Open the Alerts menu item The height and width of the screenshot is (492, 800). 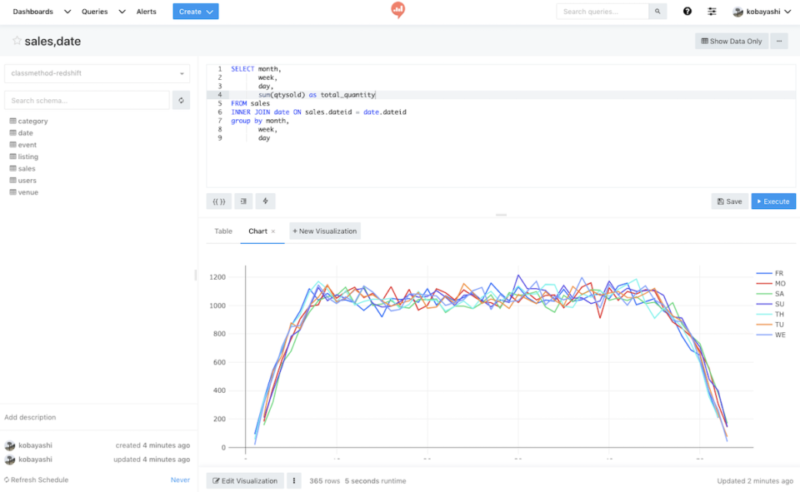coord(147,12)
